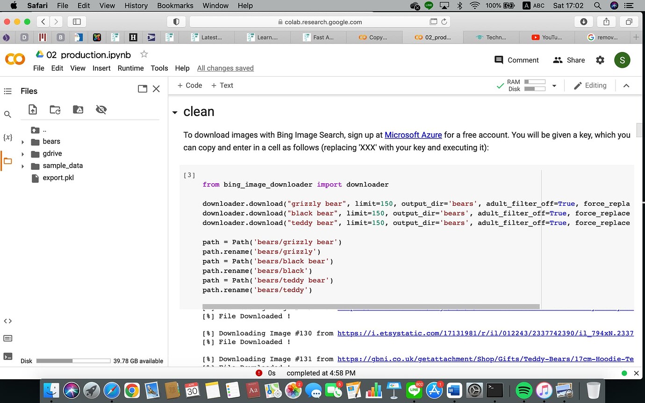Click Safari privacy shield icon
This screenshot has height=403, width=645.
(176, 22)
